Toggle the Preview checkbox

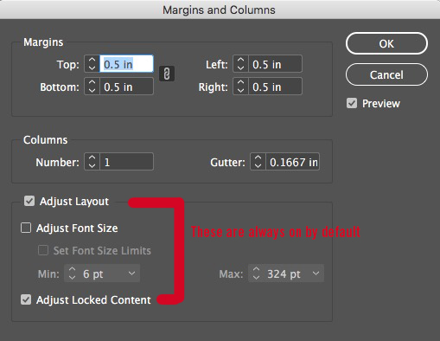(x=352, y=103)
